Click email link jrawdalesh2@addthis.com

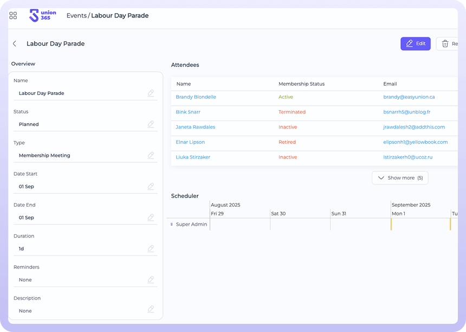(x=413, y=127)
